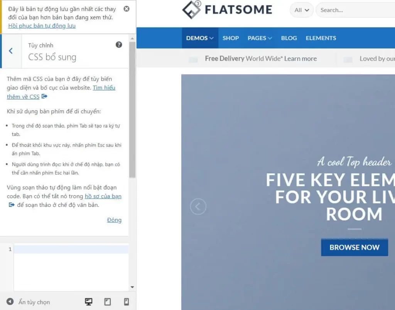The height and width of the screenshot is (310, 395).
Task: Open the SHOP menu item
Action: [x=230, y=38]
